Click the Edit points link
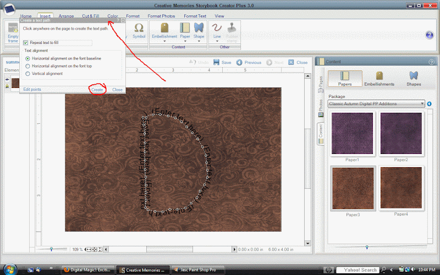 pos(32,89)
